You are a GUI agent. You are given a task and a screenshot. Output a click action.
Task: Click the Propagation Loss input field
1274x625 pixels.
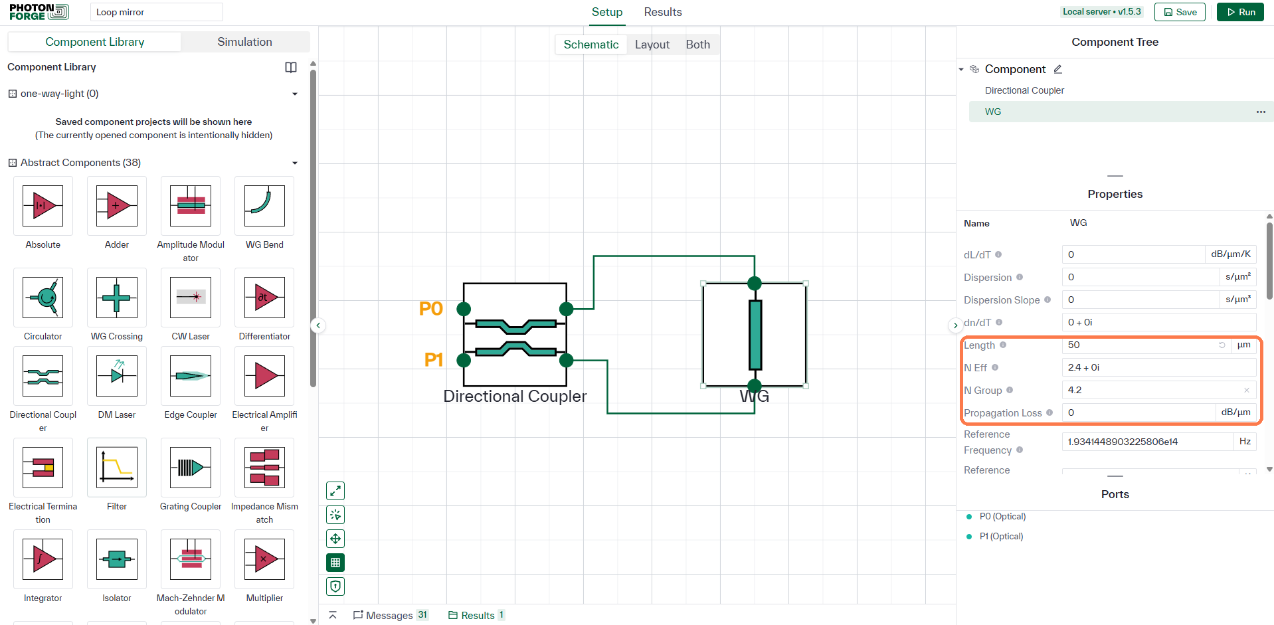pos(1138,412)
